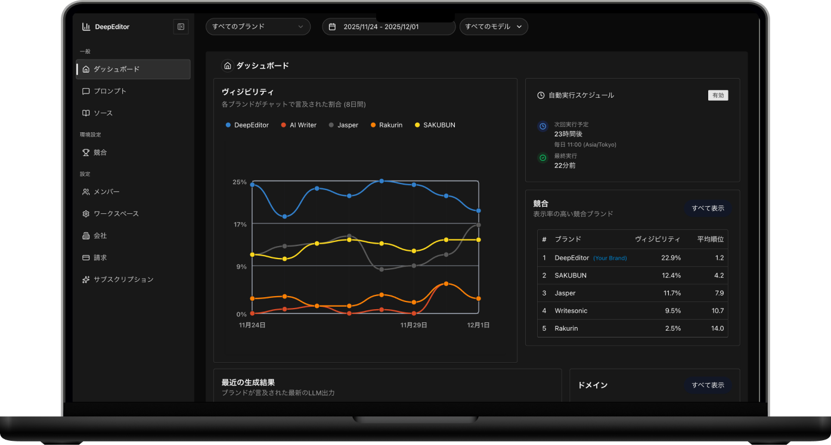Expand the すべてのモデル dropdown

(x=493, y=27)
